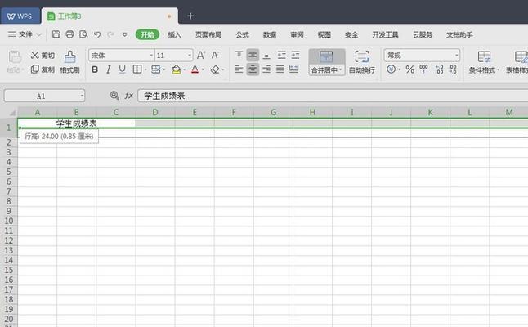Copy selection with 复制
The width and height of the screenshot is (528, 327).
[43, 69]
